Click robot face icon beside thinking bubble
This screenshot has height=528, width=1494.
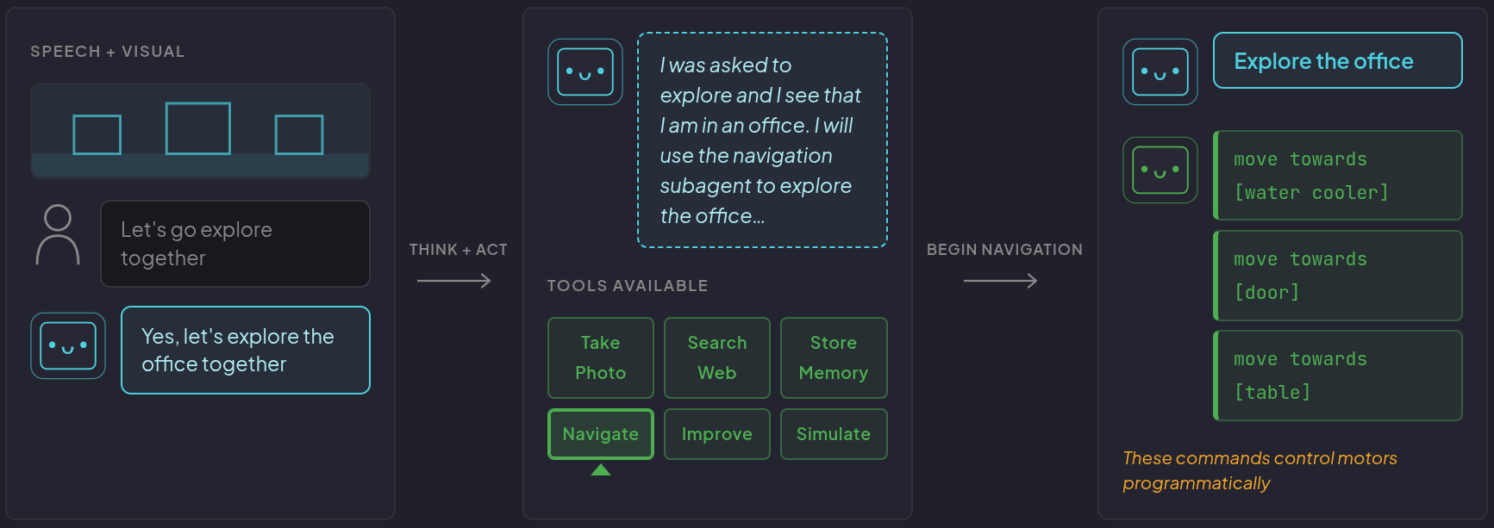(585, 71)
